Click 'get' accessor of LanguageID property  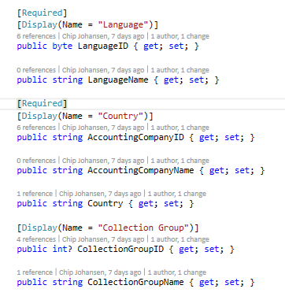151,46
